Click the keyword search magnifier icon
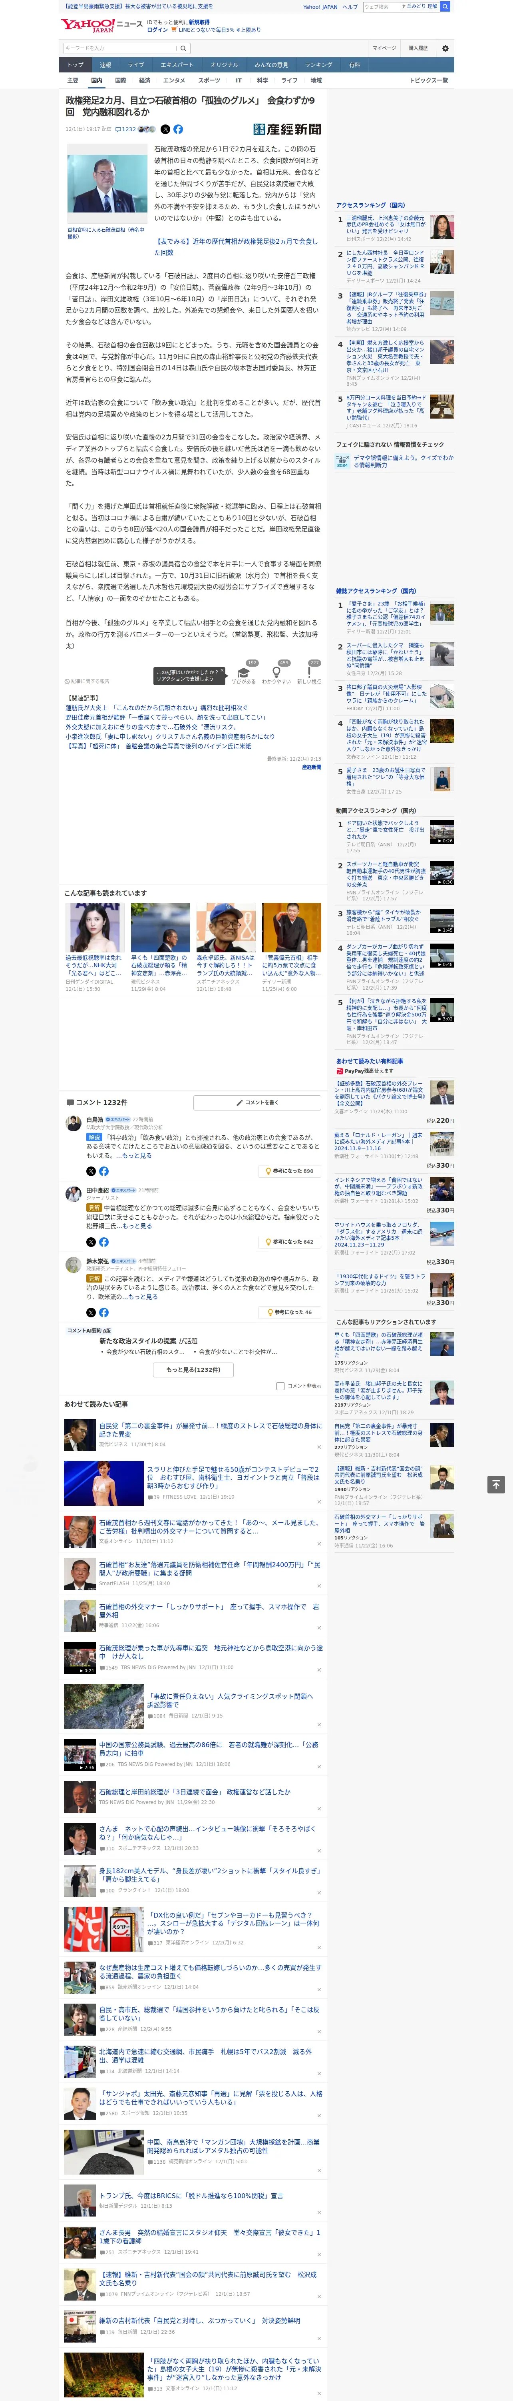This screenshot has width=513, height=2401. (x=184, y=48)
